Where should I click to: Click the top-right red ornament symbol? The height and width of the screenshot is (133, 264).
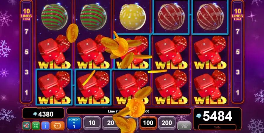[210, 17]
